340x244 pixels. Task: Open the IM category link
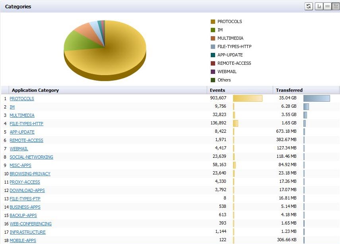tap(12, 107)
